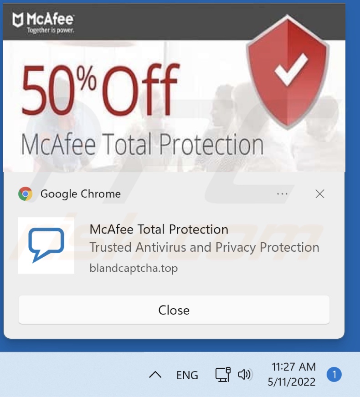Click the Close button on notification
Screen dimensions: 360x397
click(174, 310)
